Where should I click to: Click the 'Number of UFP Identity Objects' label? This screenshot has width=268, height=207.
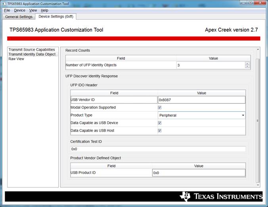[91, 65]
